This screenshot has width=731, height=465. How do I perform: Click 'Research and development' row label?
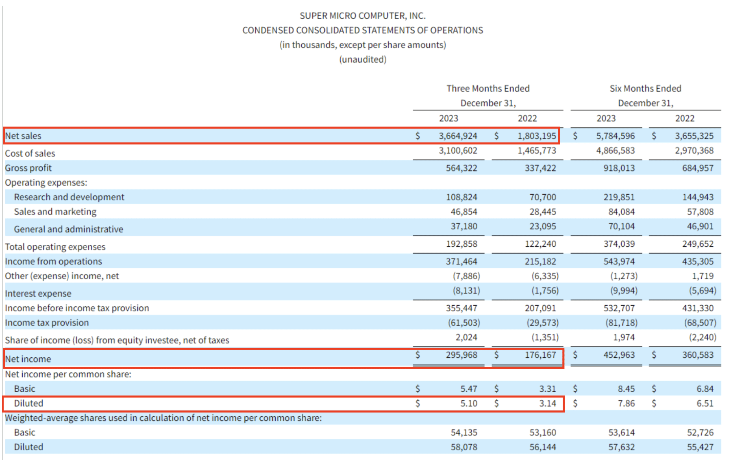(x=69, y=197)
